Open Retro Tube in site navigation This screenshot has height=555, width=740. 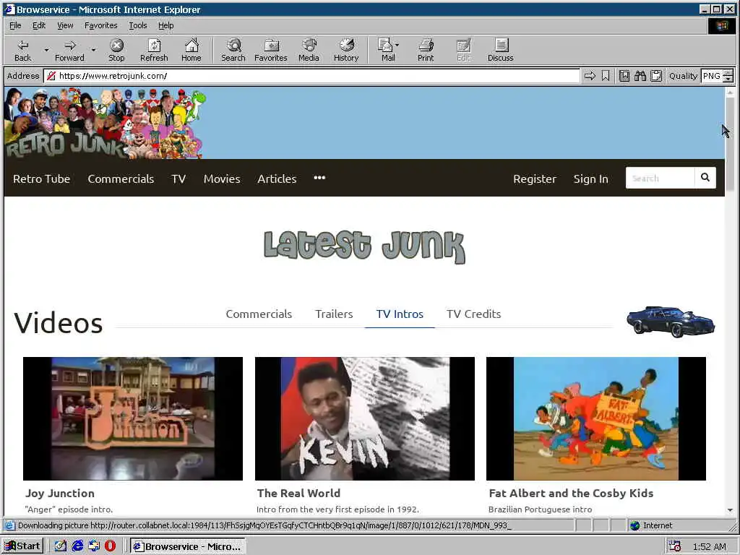click(41, 179)
